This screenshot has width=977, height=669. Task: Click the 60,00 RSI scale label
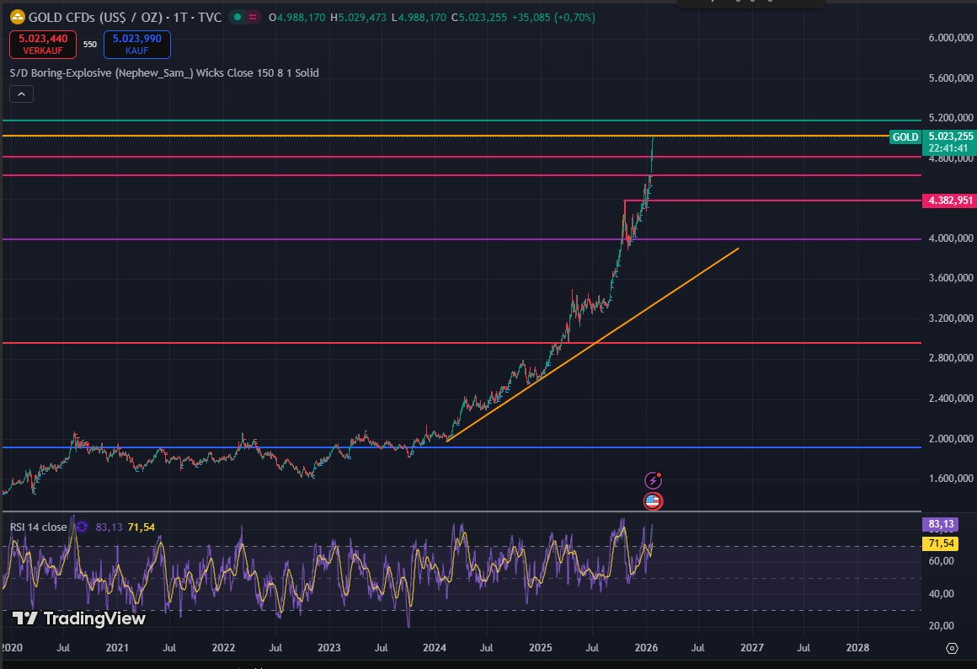click(941, 560)
